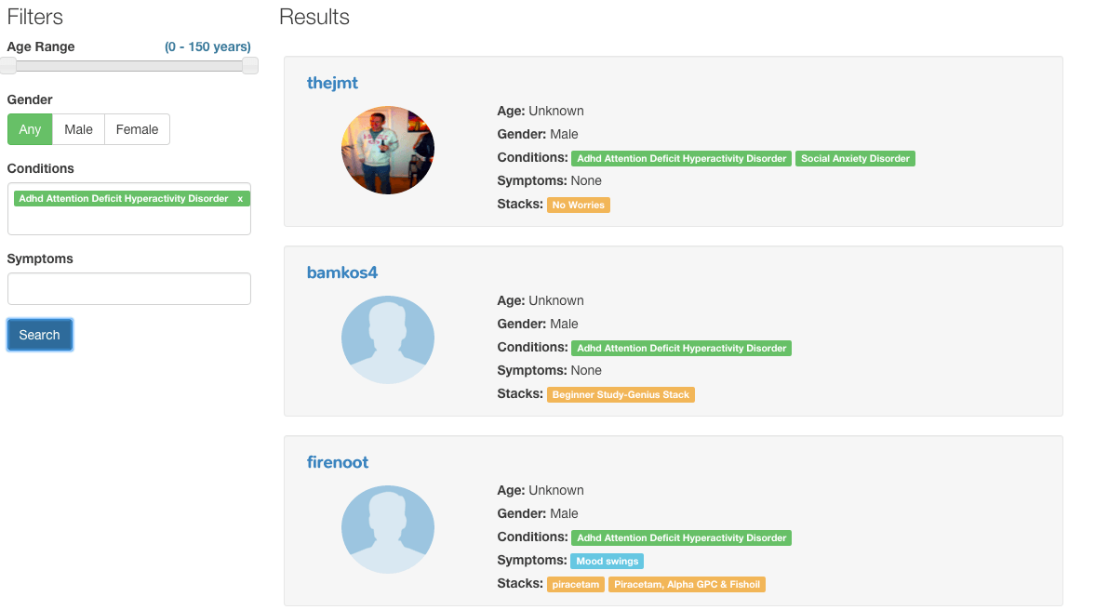This screenshot has height=610, width=1095.
Task: Open the Piracetam, Alpha GPC & Fishoil stack
Action: point(688,585)
